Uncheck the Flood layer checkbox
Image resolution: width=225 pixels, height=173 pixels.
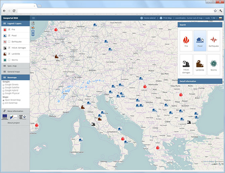click(9, 35)
